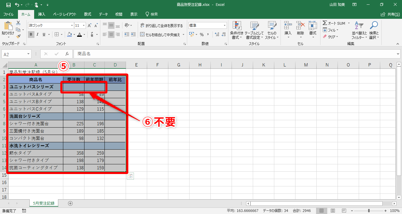Apply borders with the borders icon
The height and width of the screenshot is (214, 402).
pos(57,34)
